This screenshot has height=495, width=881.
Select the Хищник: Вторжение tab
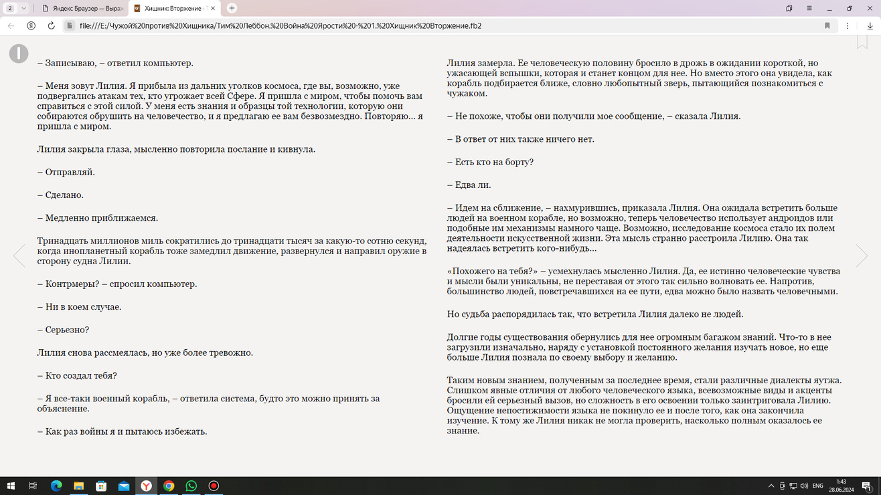click(x=175, y=8)
